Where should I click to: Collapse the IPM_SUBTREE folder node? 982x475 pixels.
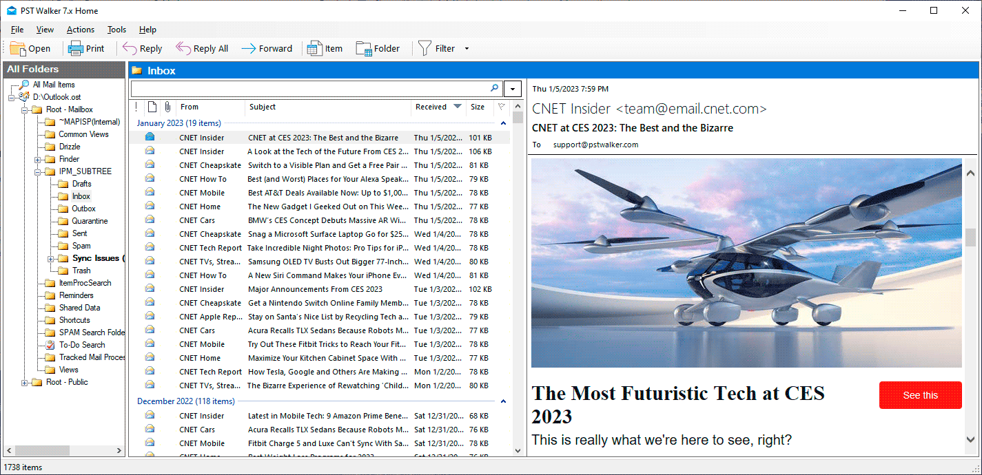38,171
